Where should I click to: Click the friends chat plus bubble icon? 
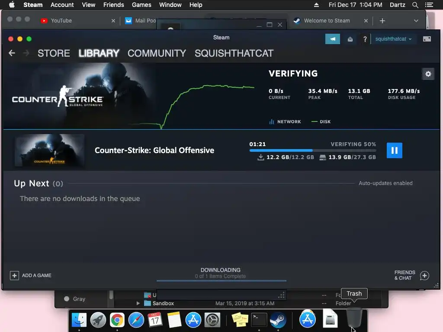(x=424, y=275)
